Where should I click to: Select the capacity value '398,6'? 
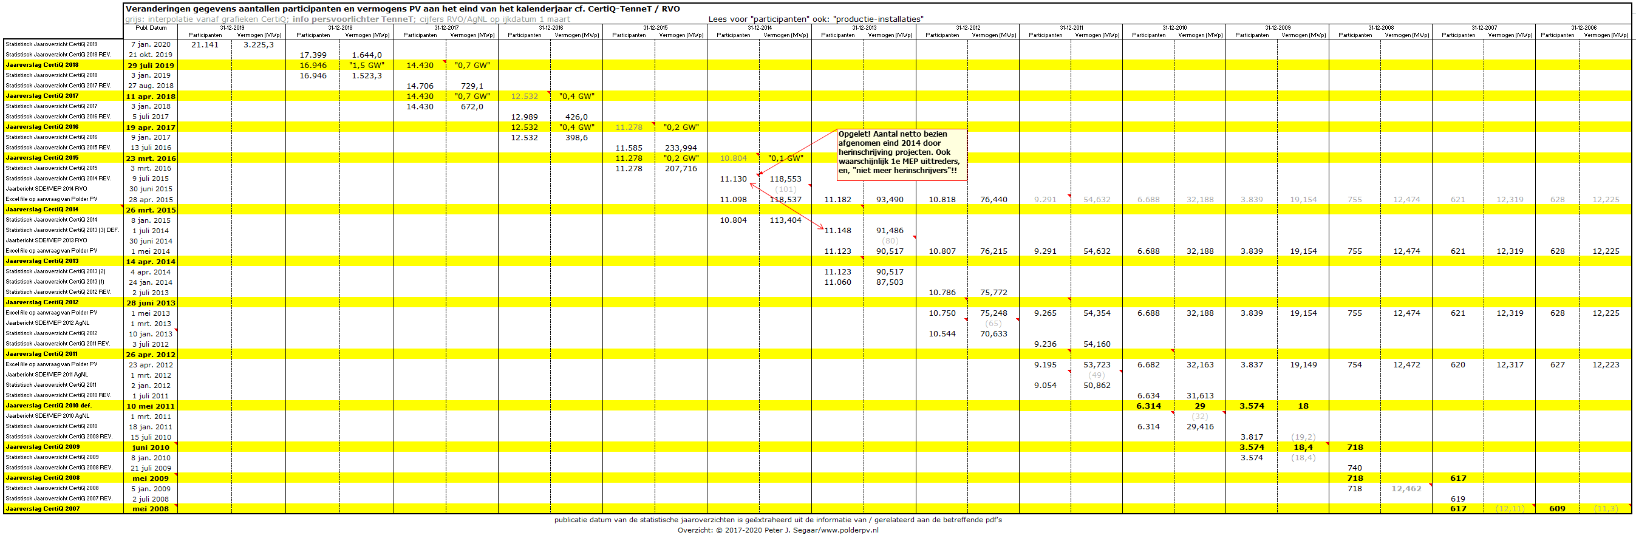576,138
